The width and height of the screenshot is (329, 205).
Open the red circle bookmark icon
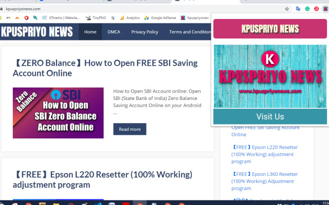[x=26, y=18]
